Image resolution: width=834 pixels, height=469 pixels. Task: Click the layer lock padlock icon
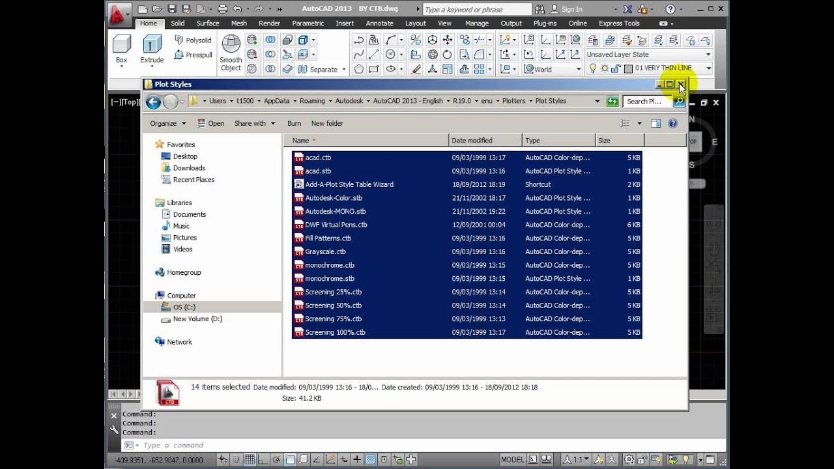(615, 68)
